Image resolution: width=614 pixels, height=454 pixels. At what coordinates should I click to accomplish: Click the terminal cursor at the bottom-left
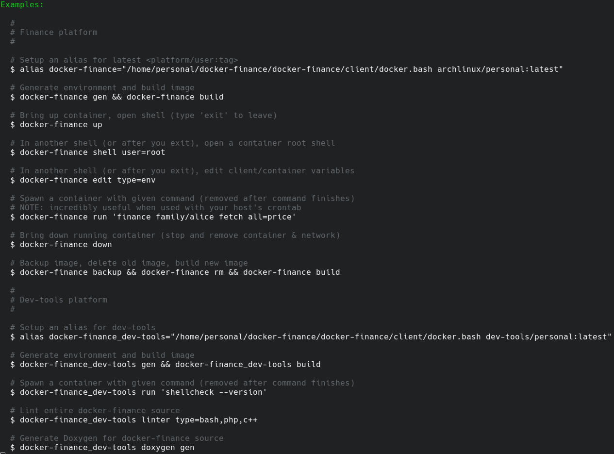coord(2,453)
